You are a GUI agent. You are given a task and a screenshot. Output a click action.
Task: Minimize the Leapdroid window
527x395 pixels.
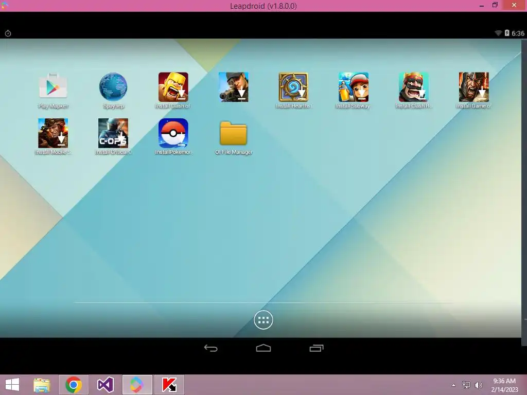(482, 5)
